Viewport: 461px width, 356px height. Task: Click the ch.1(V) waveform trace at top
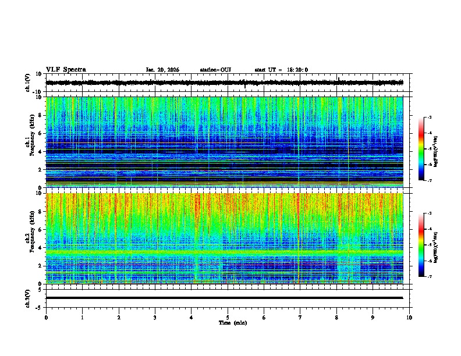tap(225, 83)
